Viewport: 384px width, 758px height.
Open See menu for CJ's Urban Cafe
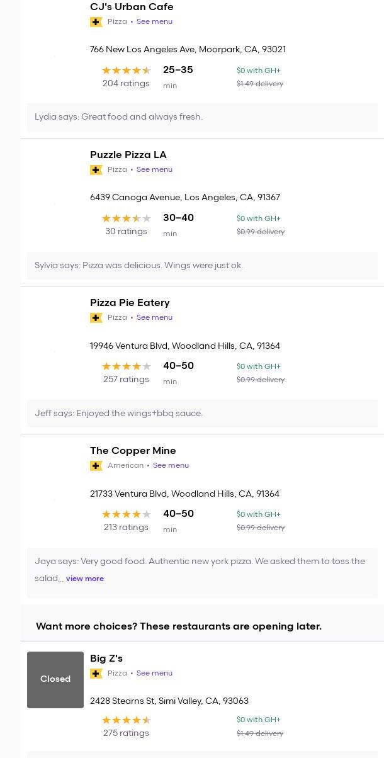tap(154, 21)
